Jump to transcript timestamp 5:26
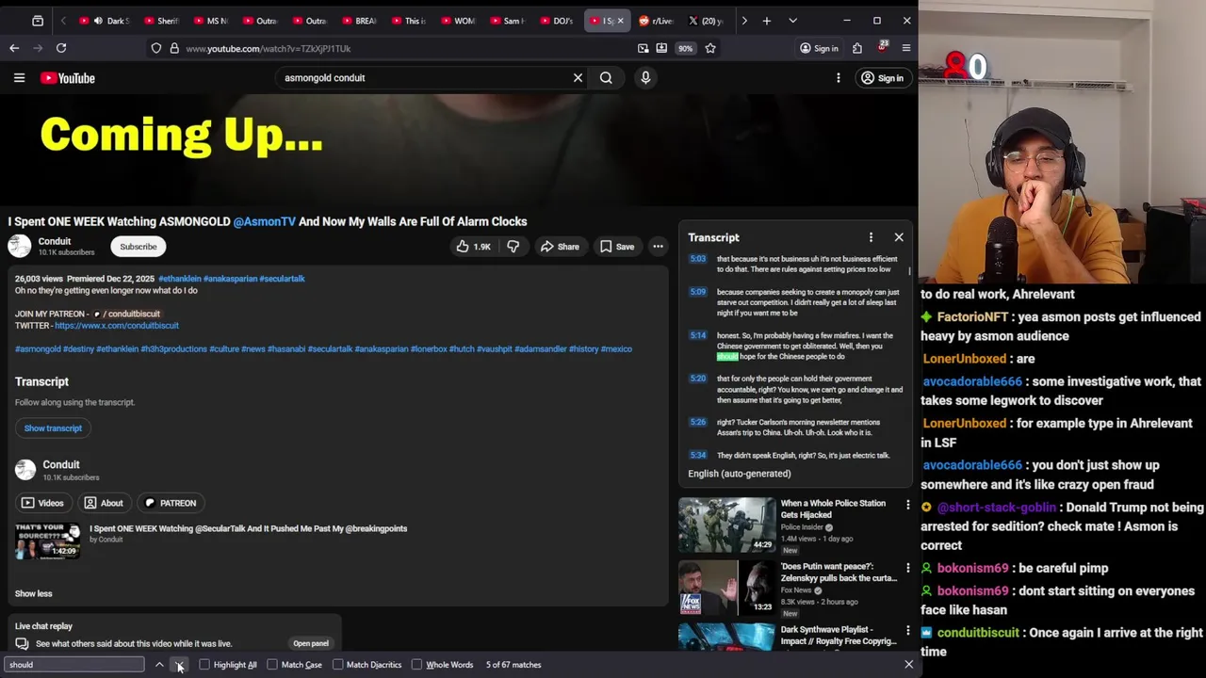Screen dimensions: 1206x678 [697, 422]
